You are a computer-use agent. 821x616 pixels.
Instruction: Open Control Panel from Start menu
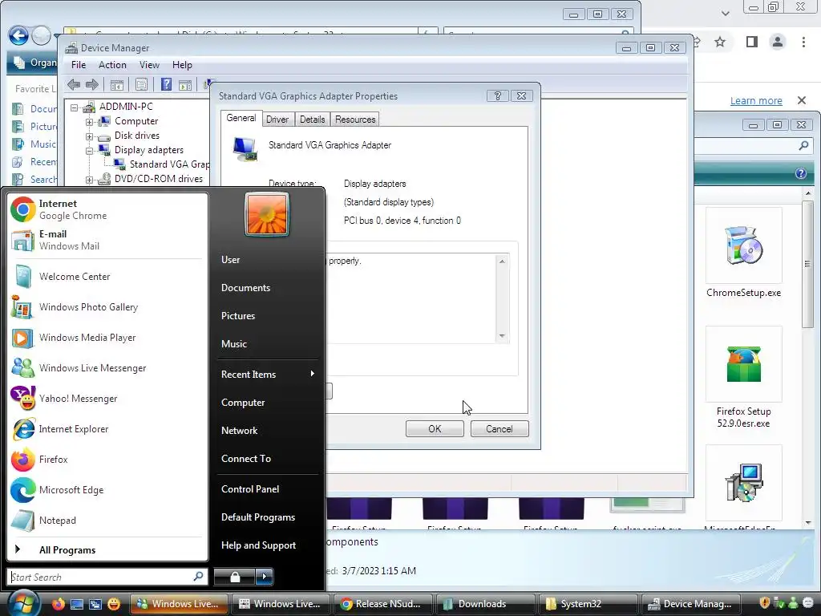[x=250, y=488]
